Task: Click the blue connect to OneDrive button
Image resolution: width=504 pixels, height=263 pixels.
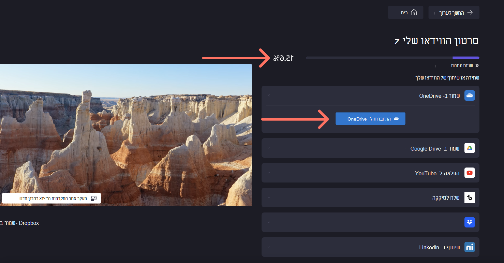Action: click(x=370, y=119)
